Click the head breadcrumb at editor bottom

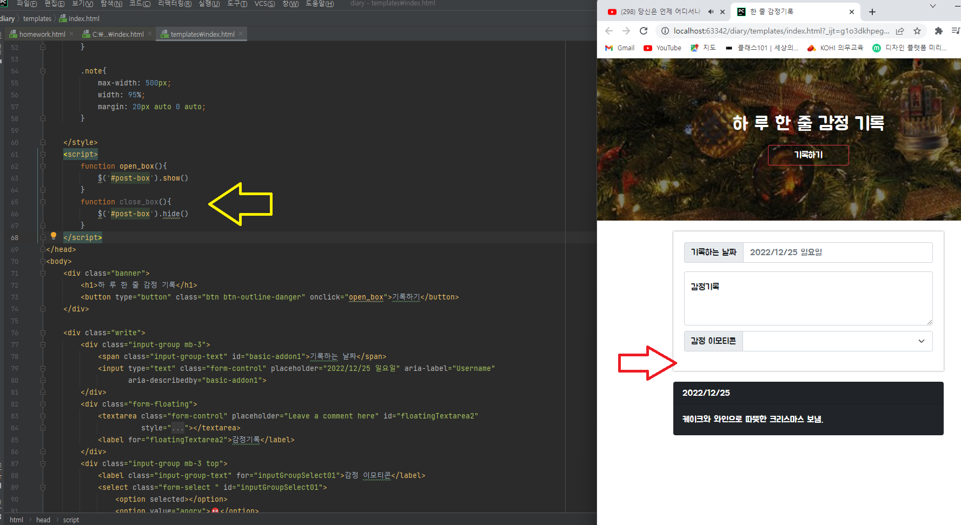43,520
